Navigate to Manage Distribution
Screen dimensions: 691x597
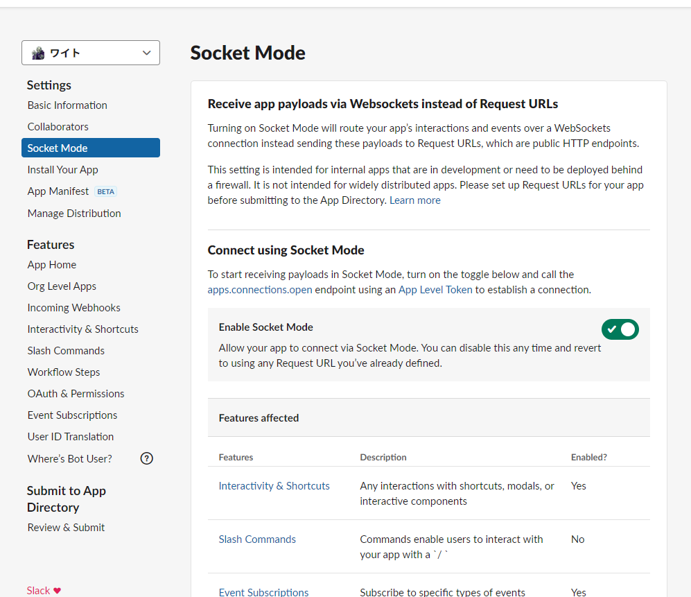click(74, 214)
